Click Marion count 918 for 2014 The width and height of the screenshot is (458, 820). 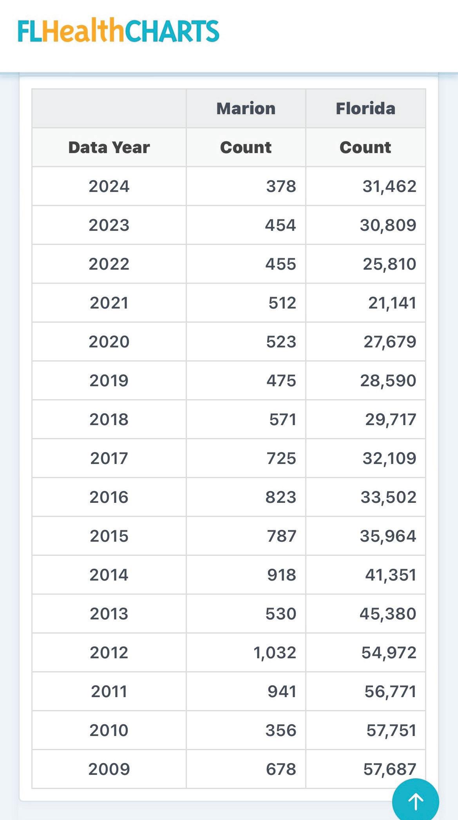tap(246, 575)
